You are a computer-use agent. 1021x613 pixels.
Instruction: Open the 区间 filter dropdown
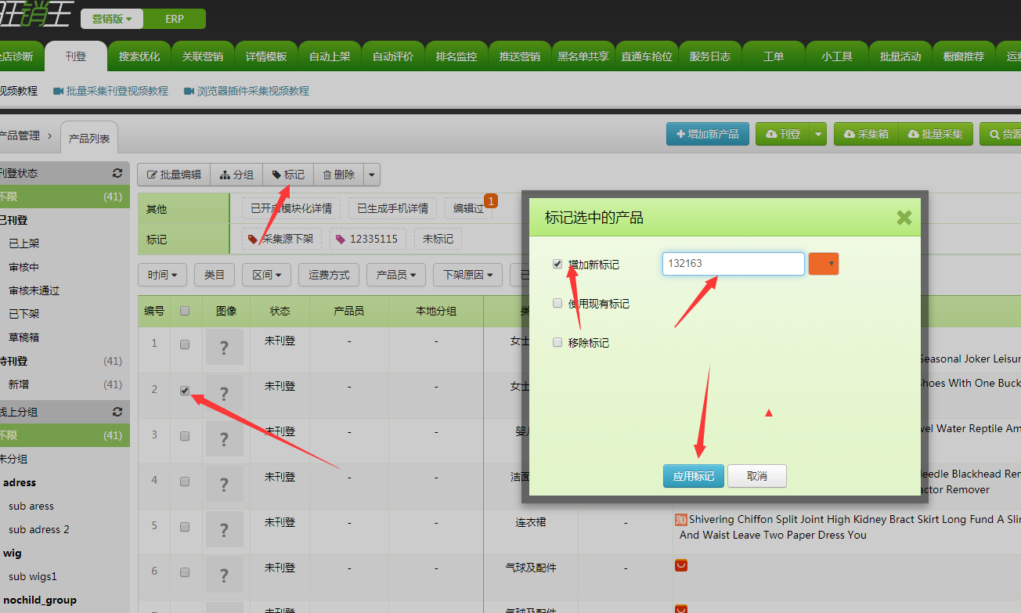pos(266,275)
